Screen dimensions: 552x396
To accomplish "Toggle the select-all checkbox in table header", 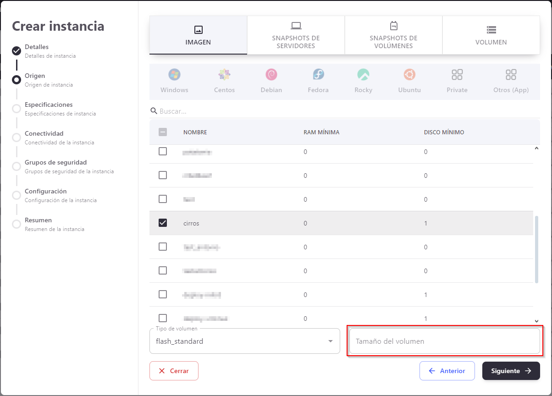I will coord(163,132).
